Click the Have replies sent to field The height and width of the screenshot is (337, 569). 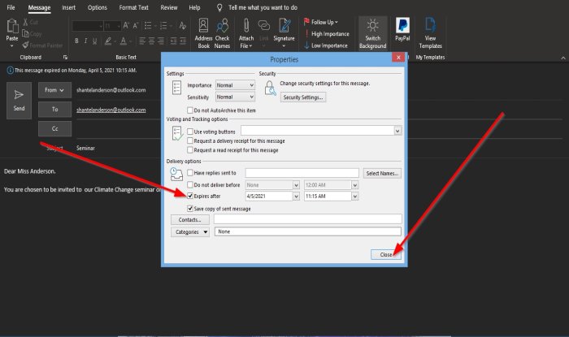tap(302, 173)
